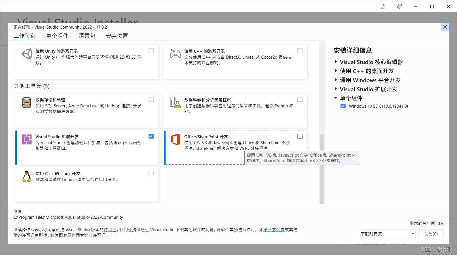The height and width of the screenshot is (255, 457).
Task: Switch to the 安装位置 tab
Action: coord(117,36)
